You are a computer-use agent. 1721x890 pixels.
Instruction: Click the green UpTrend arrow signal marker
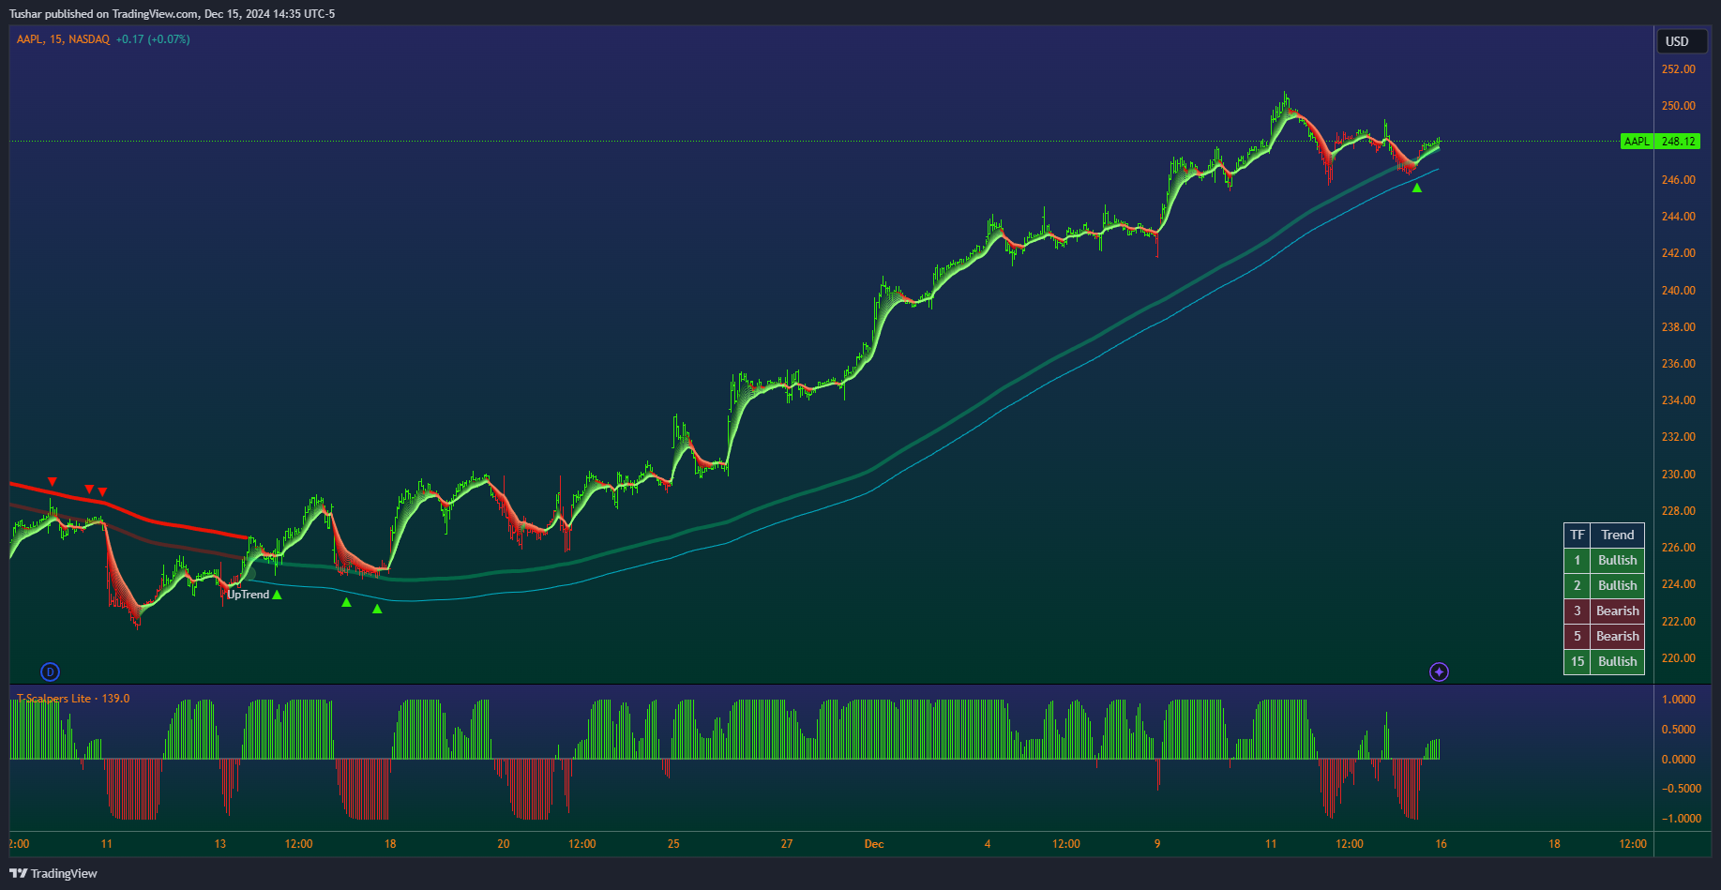pos(277,595)
